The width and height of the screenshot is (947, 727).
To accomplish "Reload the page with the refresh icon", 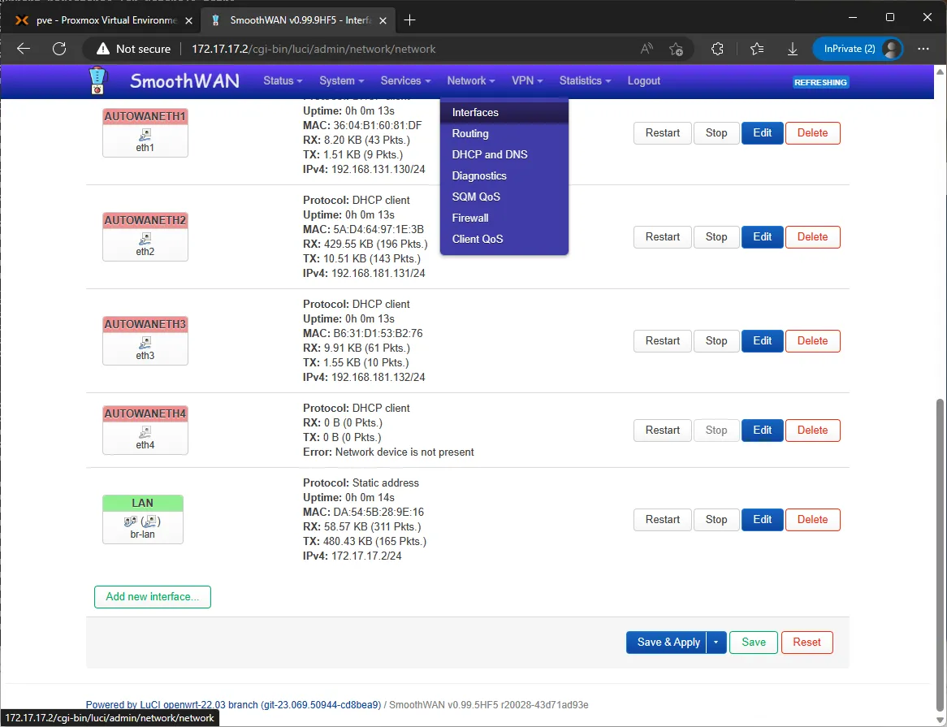I will [59, 49].
